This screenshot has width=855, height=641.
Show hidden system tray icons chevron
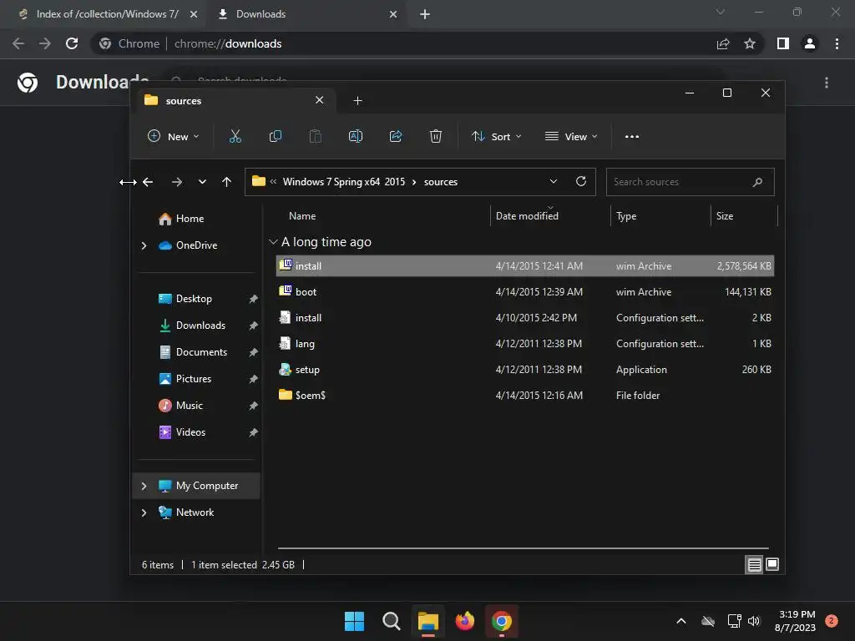681,621
